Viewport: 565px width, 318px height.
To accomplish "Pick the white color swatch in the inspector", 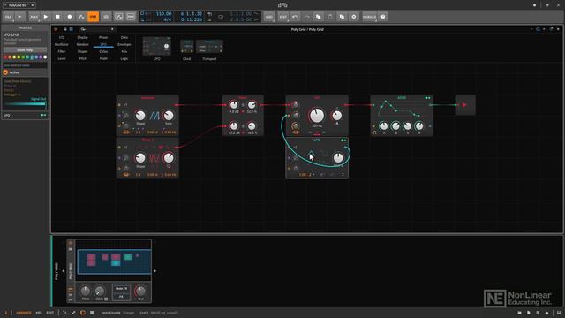I will [45, 57].
